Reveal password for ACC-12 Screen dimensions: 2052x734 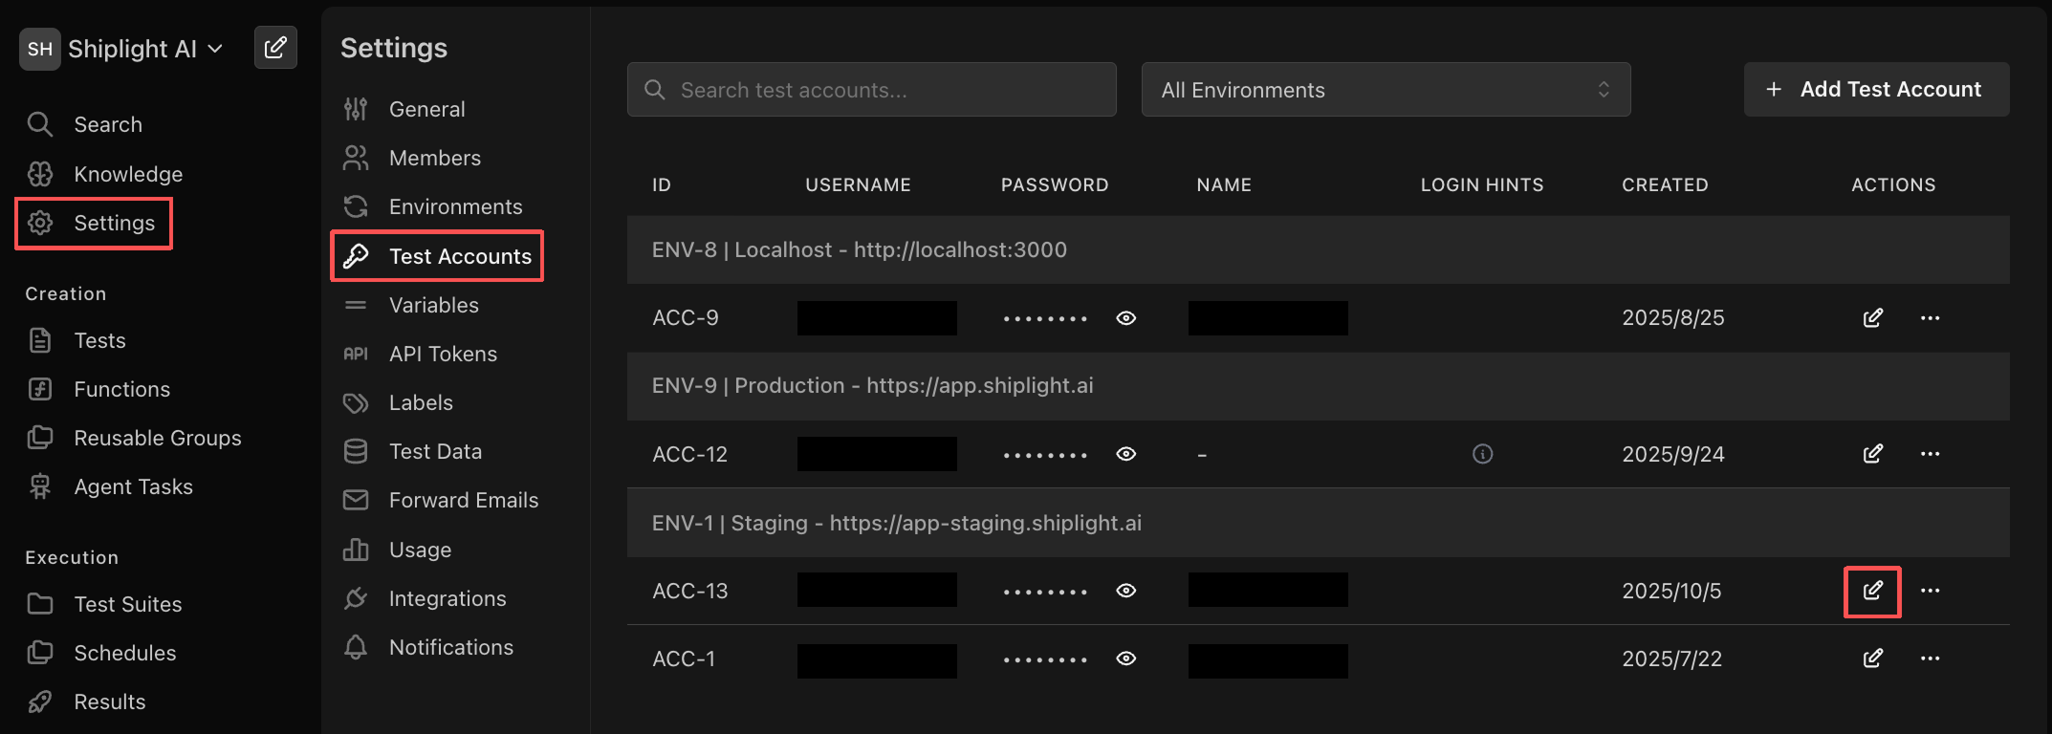click(1126, 454)
